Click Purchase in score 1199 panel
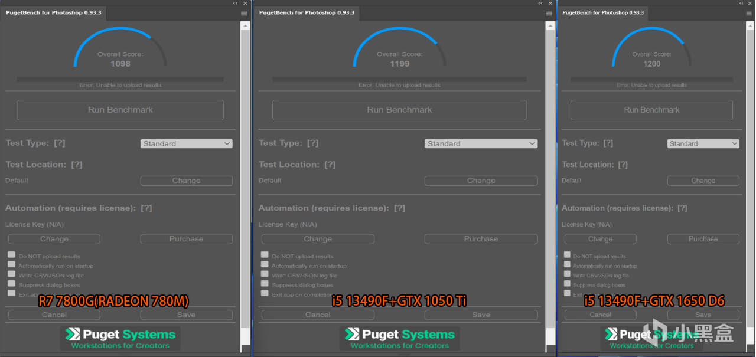The image size is (756, 357). [481, 239]
